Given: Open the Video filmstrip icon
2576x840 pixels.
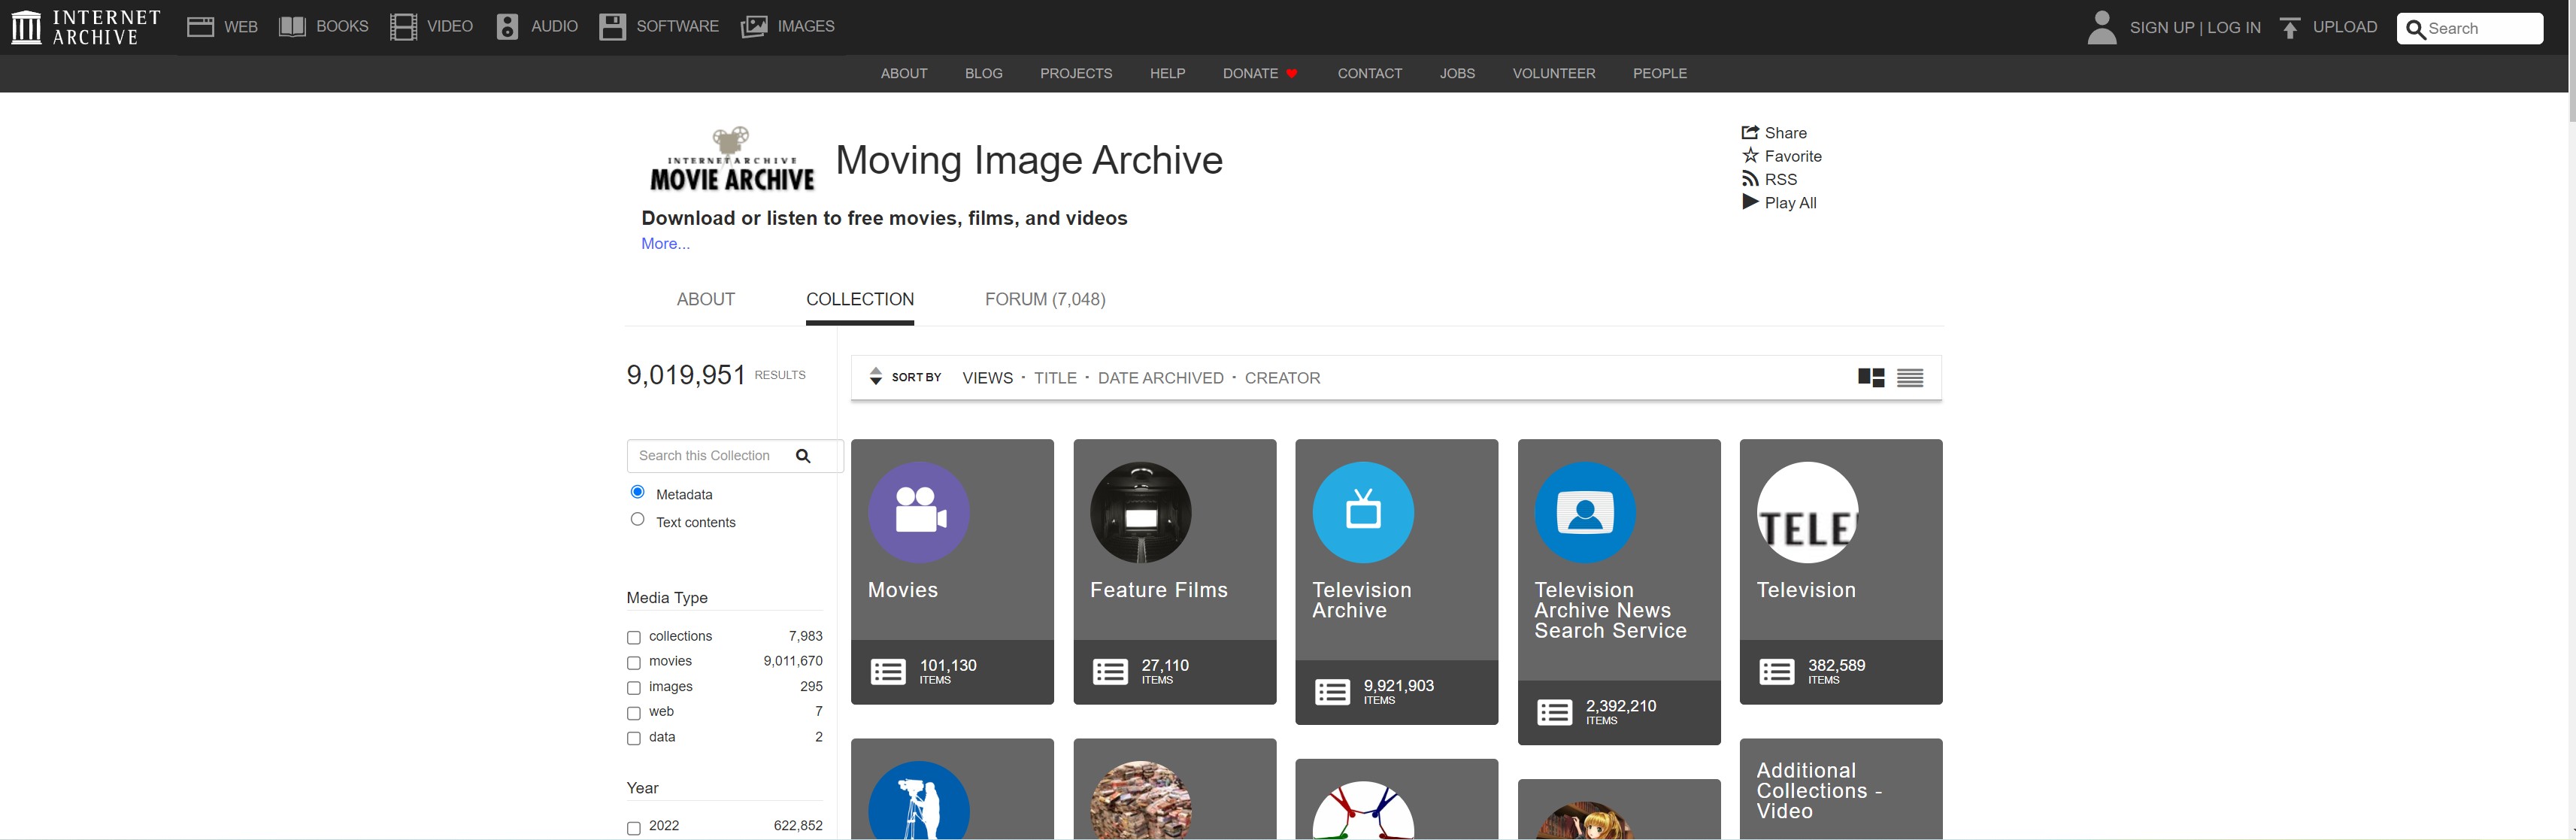Looking at the screenshot, I should [x=403, y=27].
